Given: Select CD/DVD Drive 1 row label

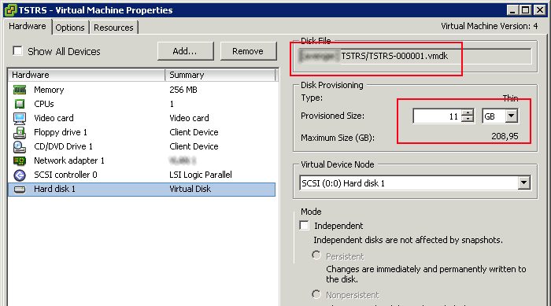Looking at the screenshot, I should (63, 146).
